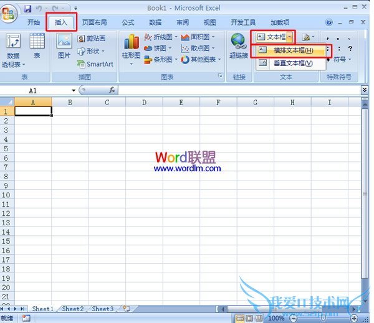This screenshot has width=374, height=323.
Task: Click zoom level 100% button
Action: pos(276,318)
